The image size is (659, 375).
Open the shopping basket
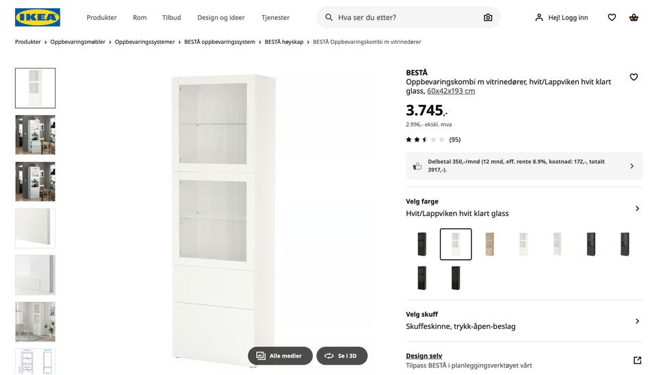coord(634,17)
